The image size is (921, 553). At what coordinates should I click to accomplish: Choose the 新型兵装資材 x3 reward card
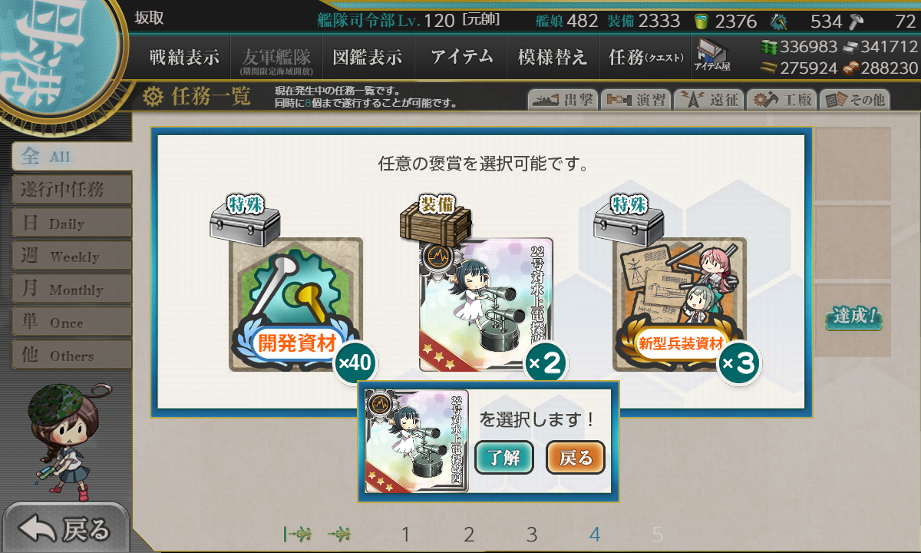tap(679, 305)
